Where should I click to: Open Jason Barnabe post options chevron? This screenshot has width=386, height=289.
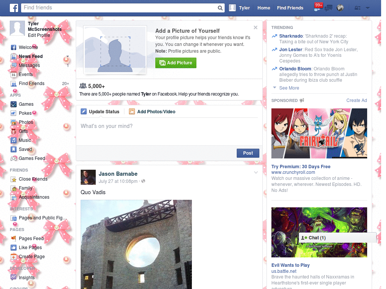coord(256,172)
